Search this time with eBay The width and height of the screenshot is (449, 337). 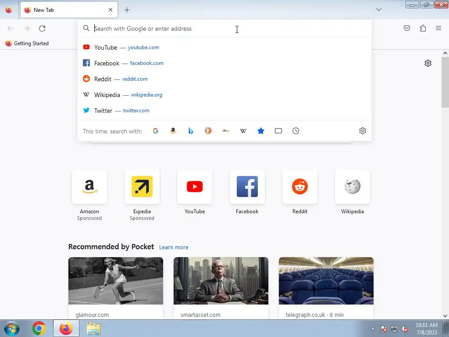tap(226, 131)
